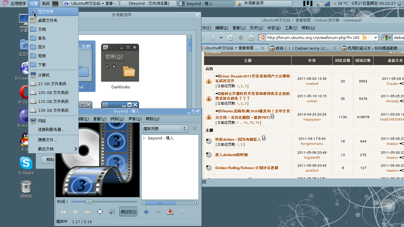Open the 帮助 menu in the player
Viewport: 404px width, 227px height.
pos(153,119)
